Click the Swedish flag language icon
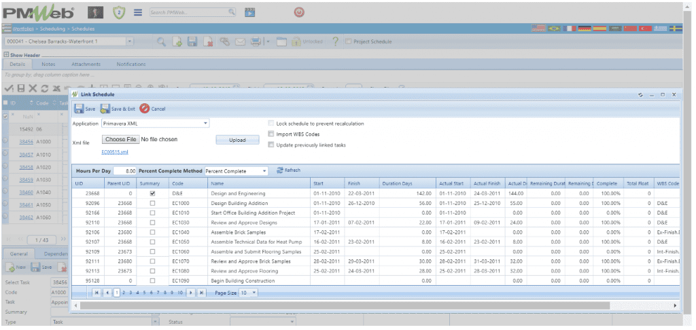The height and width of the screenshot is (330, 696). coord(676,29)
